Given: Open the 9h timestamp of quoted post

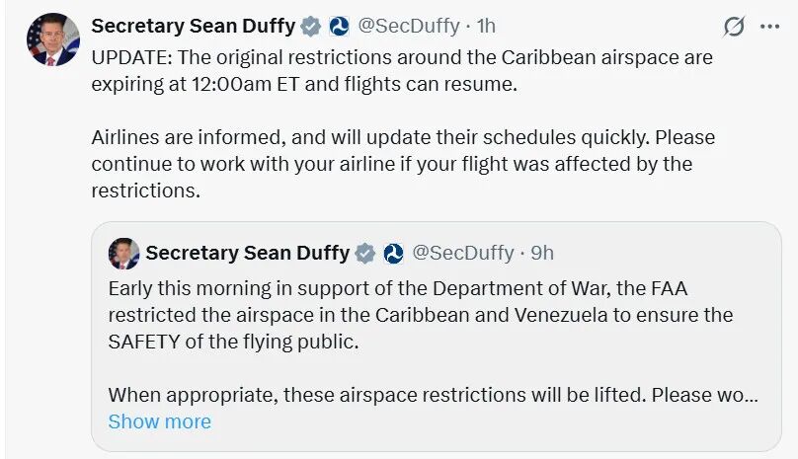Looking at the screenshot, I should click(542, 254).
